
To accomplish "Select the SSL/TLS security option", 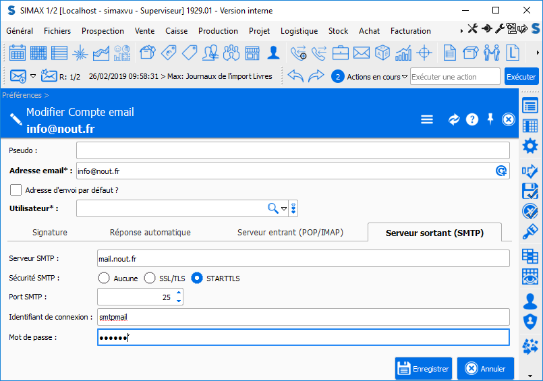I will 150,278.
